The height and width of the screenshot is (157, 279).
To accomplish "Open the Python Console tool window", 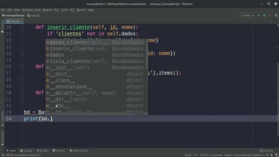I will (78, 150).
